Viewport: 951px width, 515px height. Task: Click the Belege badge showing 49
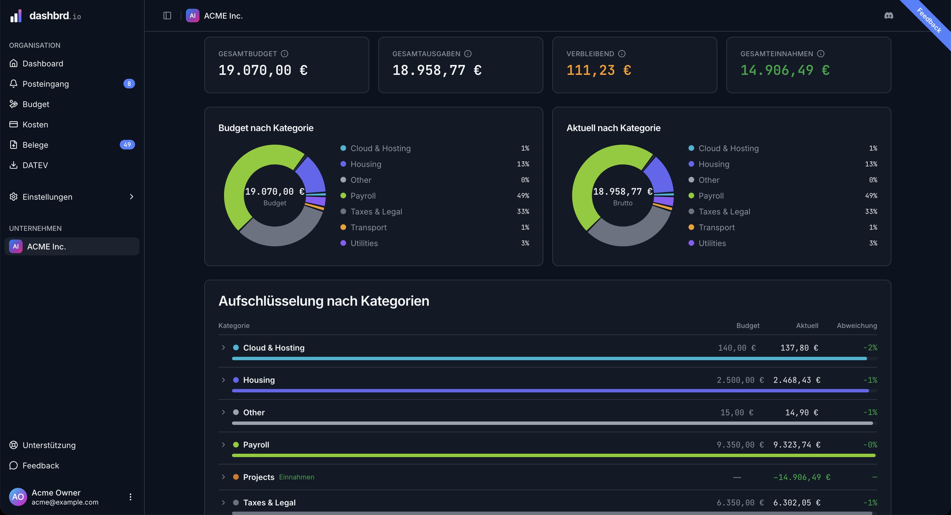[x=127, y=145]
